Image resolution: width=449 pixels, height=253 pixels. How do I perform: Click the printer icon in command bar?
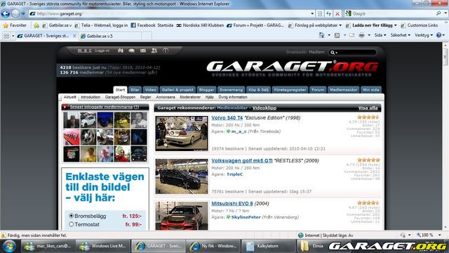pyautogui.click(x=362, y=35)
